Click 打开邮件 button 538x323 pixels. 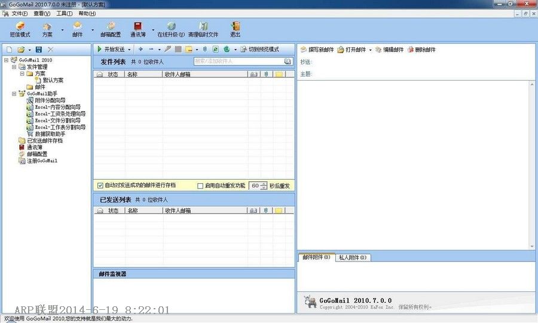tap(351, 50)
